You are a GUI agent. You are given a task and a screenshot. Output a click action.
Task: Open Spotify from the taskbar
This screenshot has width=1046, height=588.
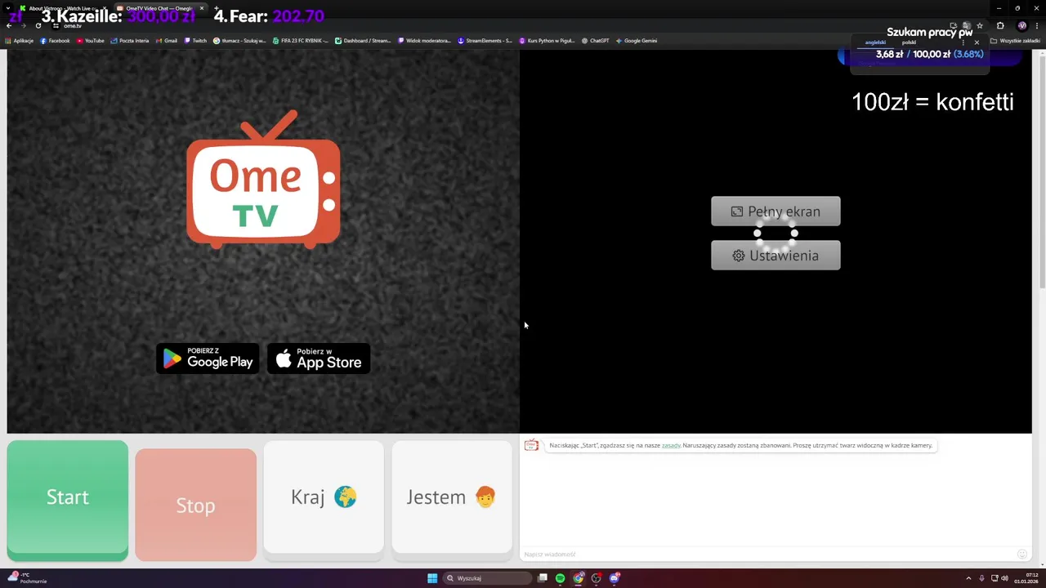click(560, 578)
